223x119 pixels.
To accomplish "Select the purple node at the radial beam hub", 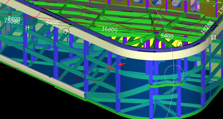I will click(156, 33).
